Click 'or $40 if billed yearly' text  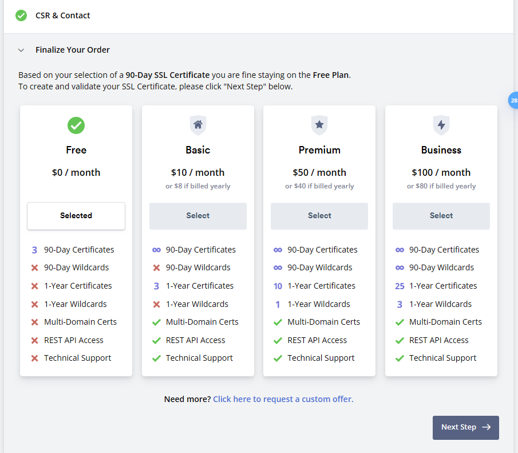pos(319,186)
